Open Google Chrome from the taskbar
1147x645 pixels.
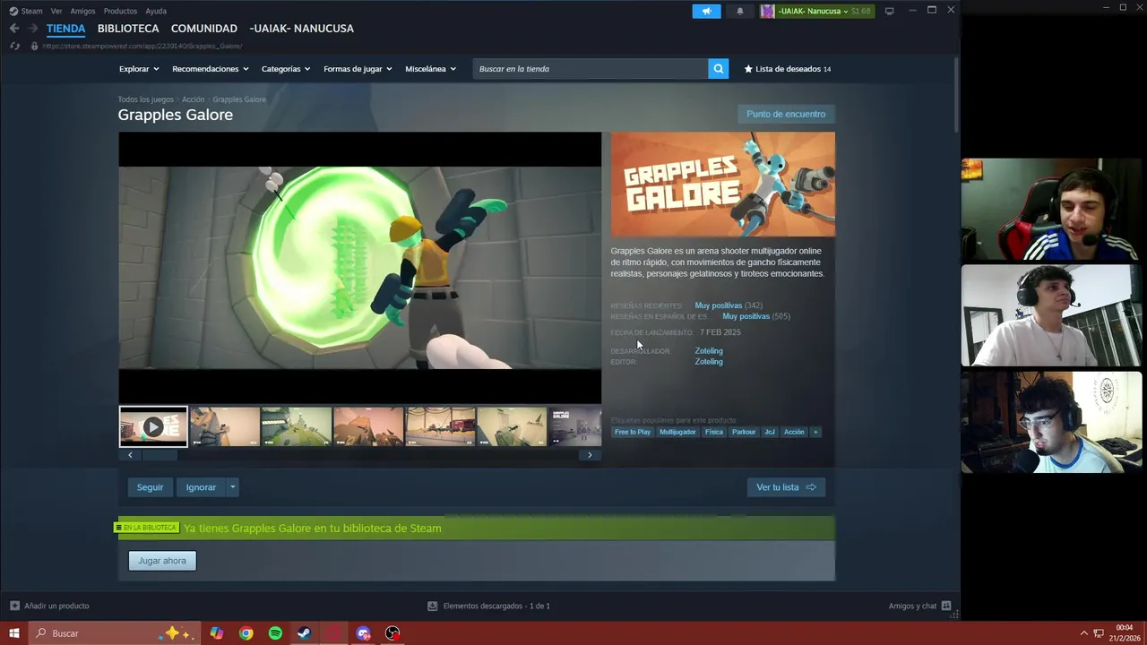coord(246,633)
